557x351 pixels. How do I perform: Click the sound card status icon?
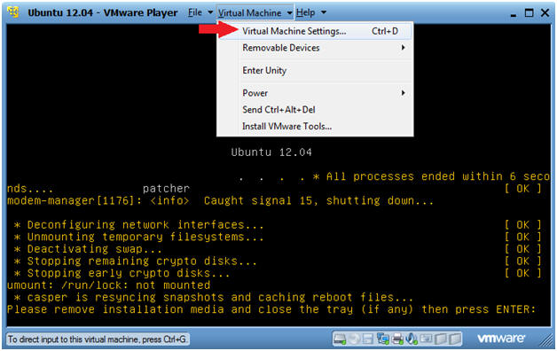[412, 339]
